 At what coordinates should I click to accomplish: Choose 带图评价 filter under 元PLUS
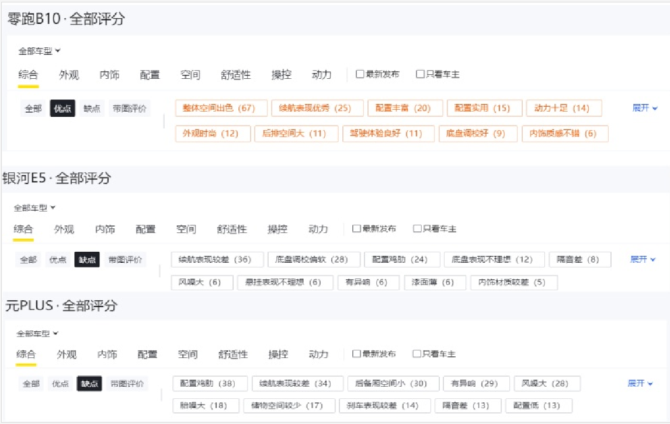(128, 384)
